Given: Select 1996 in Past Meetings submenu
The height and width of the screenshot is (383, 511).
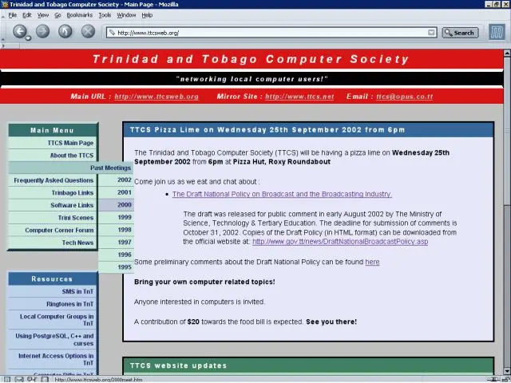Looking at the screenshot, I should pyautogui.click(x=117, y=255).
